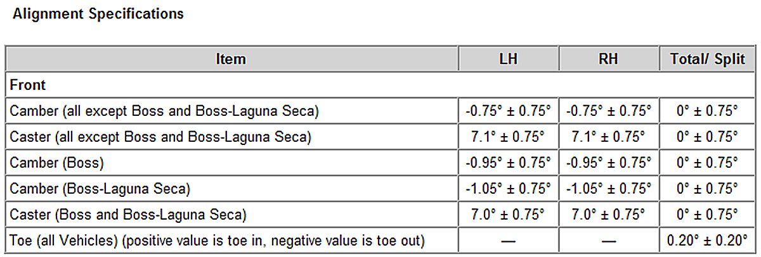Select the Total/Split value for Camber (Boss)
Screen dimensions: 761x257
coord(706,163)
